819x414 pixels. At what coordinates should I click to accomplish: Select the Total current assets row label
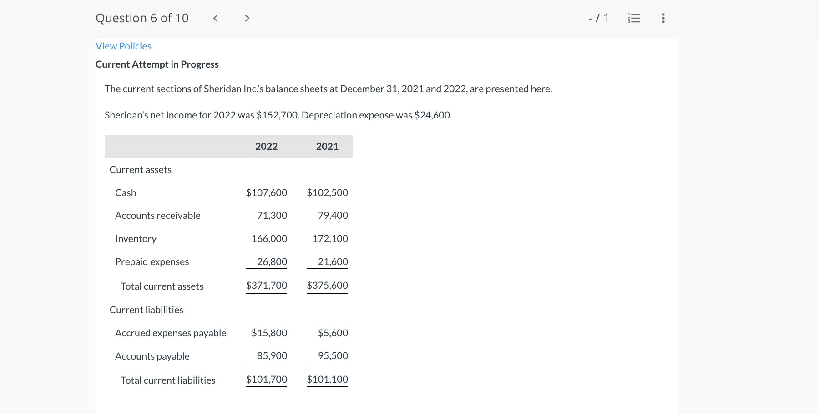[x=162, y=286]
